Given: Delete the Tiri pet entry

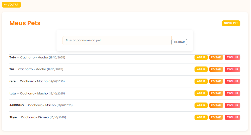Looking at the screenshot, I should (x=232, y=69).
